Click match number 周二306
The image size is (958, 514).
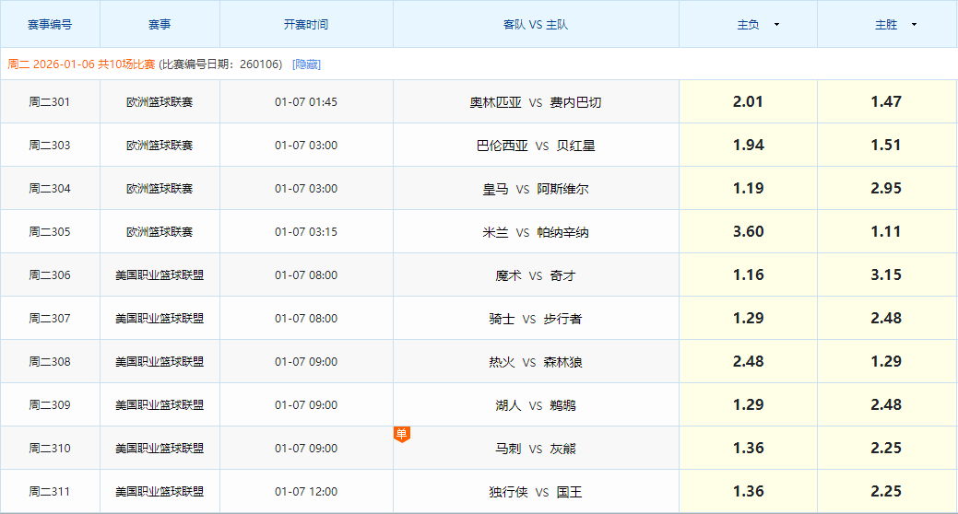[50, 275]
